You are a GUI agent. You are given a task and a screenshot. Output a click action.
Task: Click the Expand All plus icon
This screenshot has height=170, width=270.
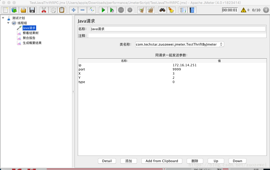pos(74,10)
